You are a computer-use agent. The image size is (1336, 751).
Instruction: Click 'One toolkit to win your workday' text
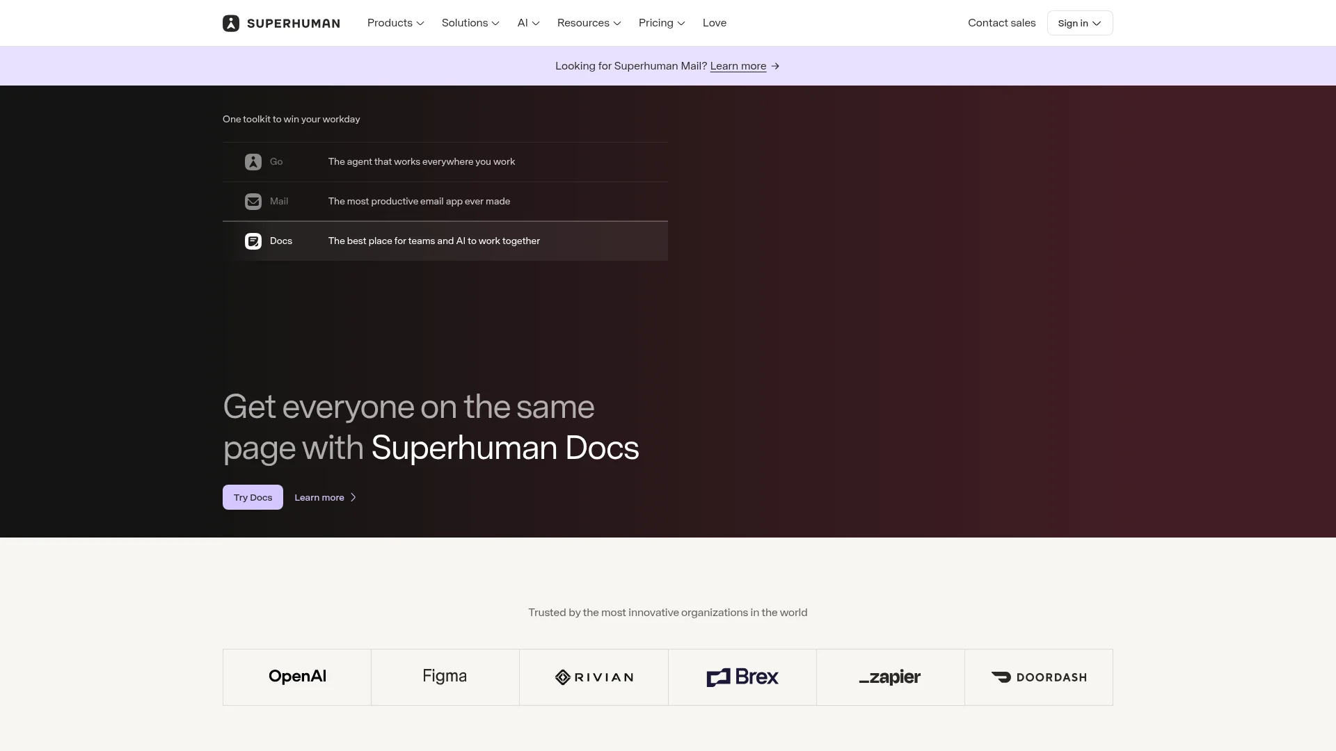point(292,119)
